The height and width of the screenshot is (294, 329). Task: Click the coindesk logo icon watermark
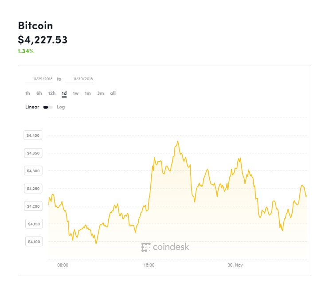pos(146,247)
